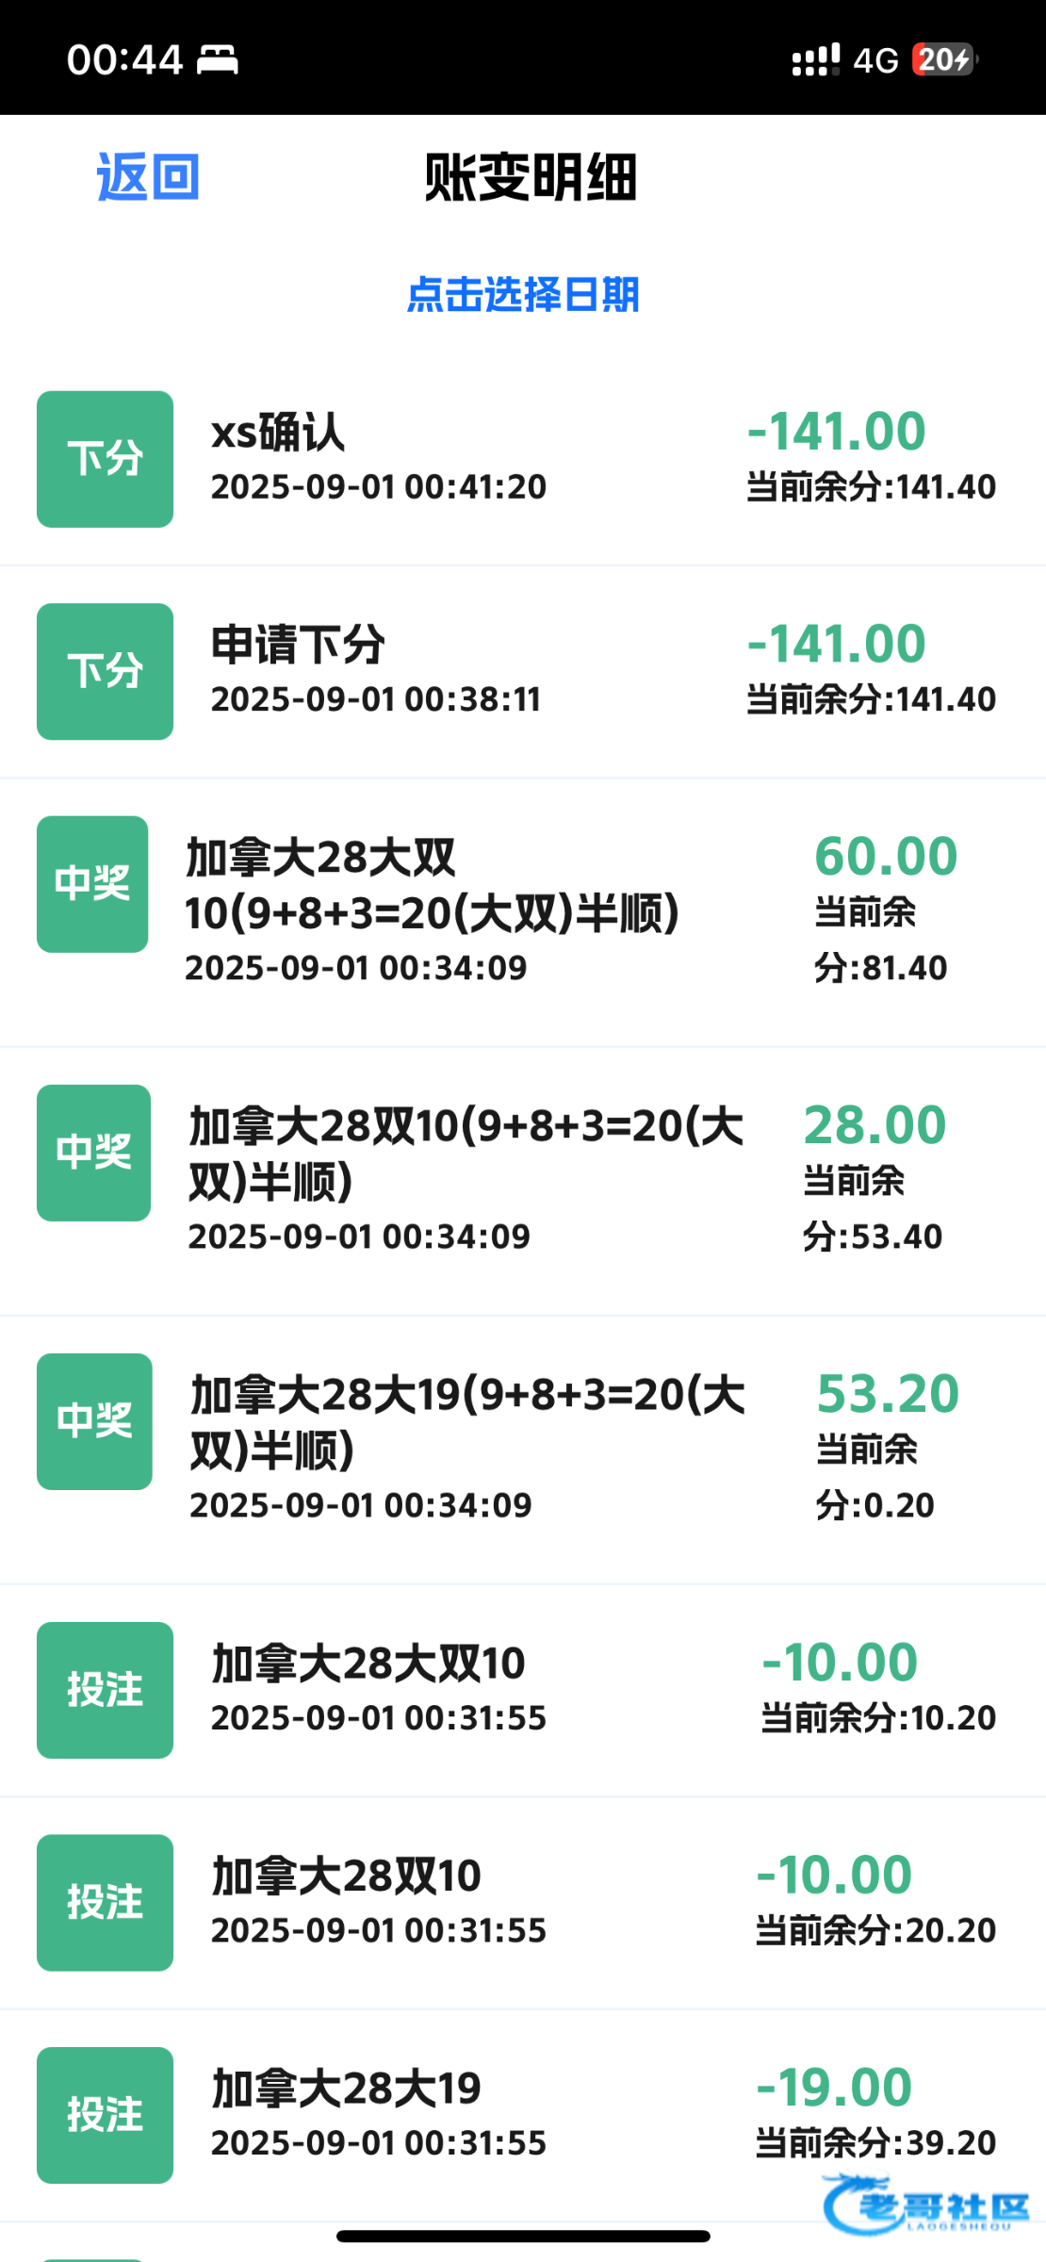The width and height of the screenshot is (1046, 2262).
Task: Tap the status bar clock 00:44
Action: [x=124, y=60]
